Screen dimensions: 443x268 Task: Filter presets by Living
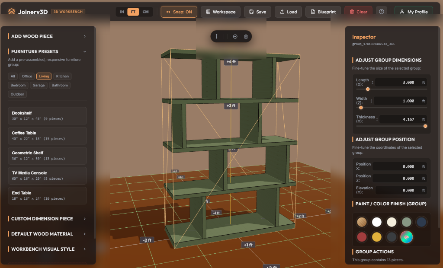coord(44,76)
